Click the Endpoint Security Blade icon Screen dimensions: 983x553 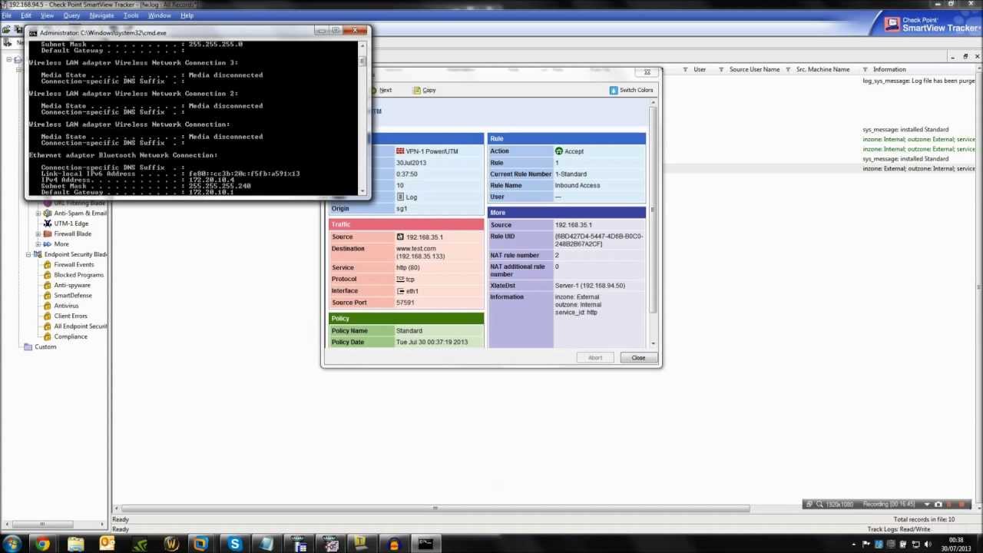38,254
